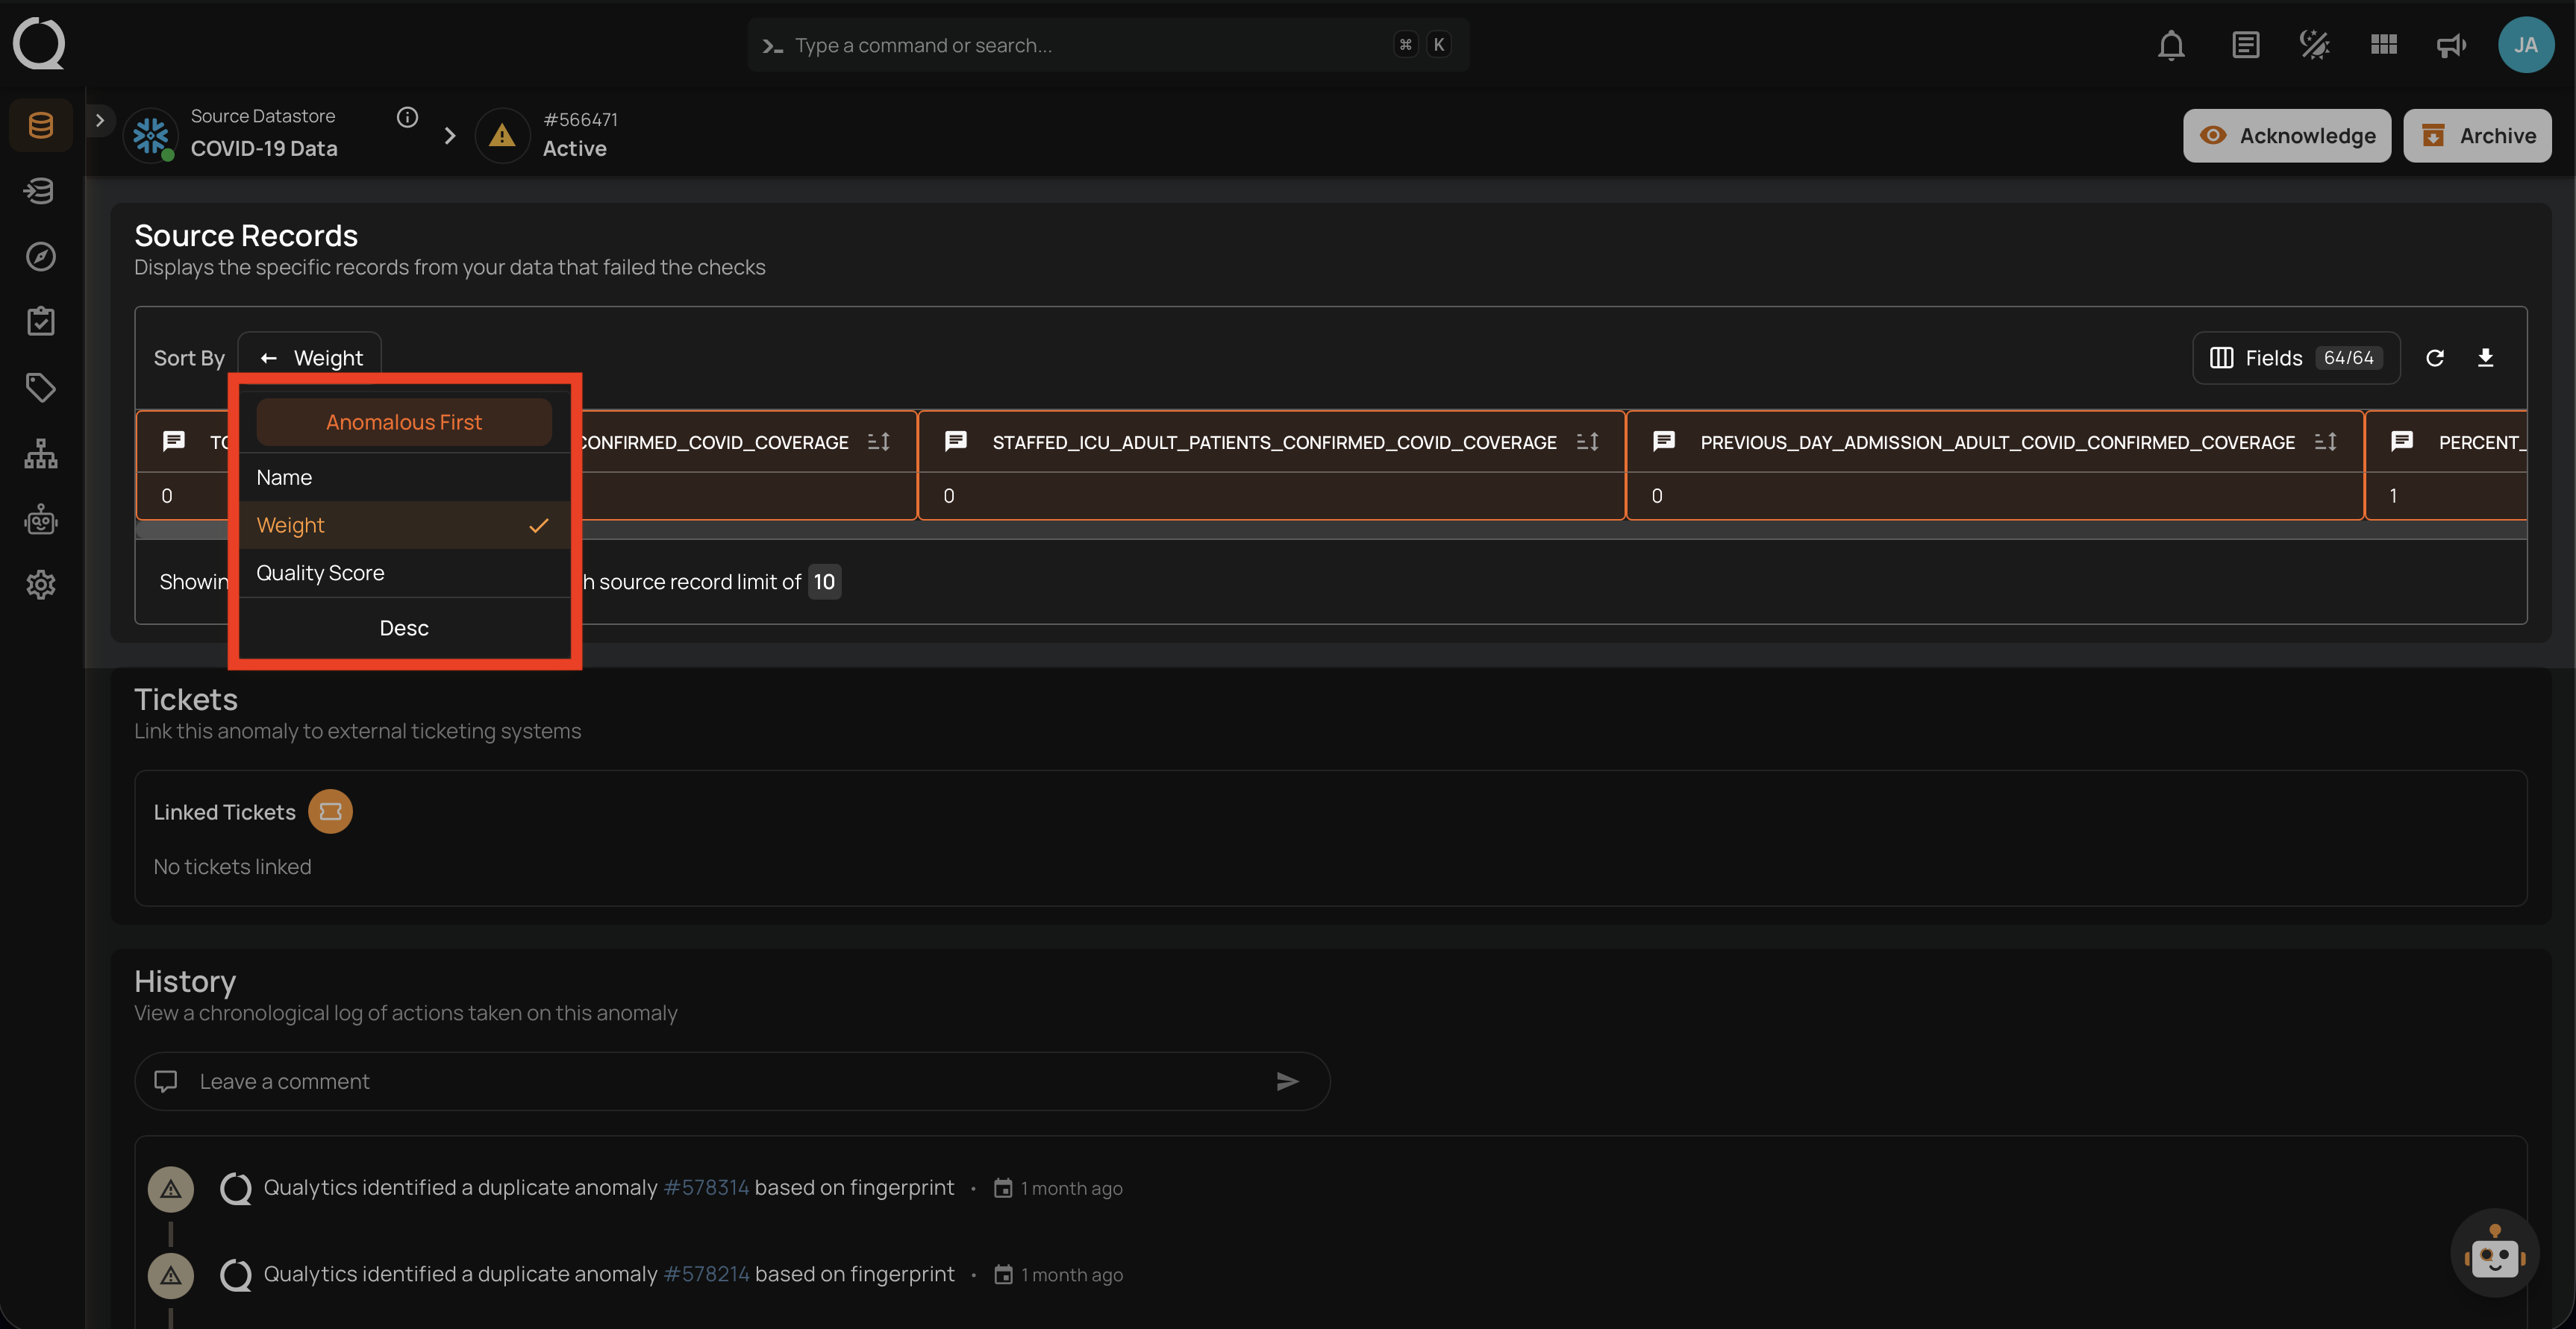Image resolution: width=2576 pixels, height=1329 pixels.
Task: Open the checks clipboard sidebar icon
Action: click(41, 321)
